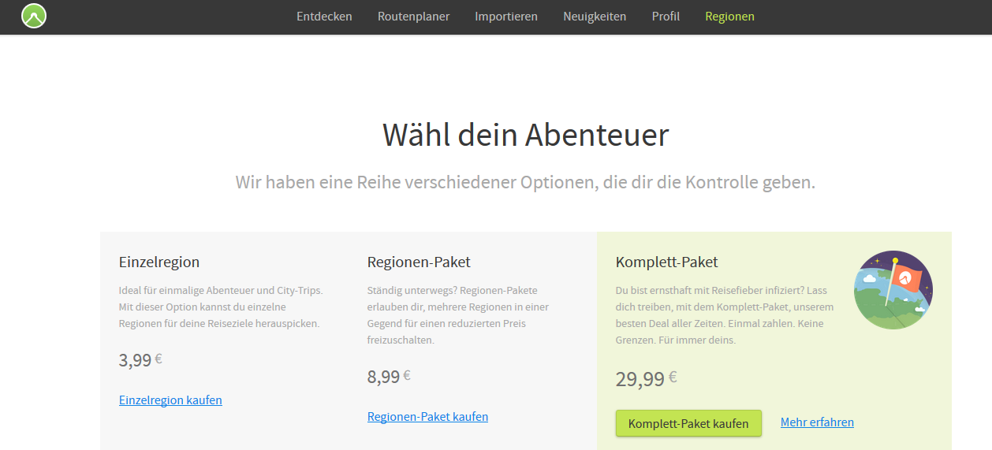Screen dimensions: 992x450
Task: Open the Profil page
Action: [x=666, y=16]
